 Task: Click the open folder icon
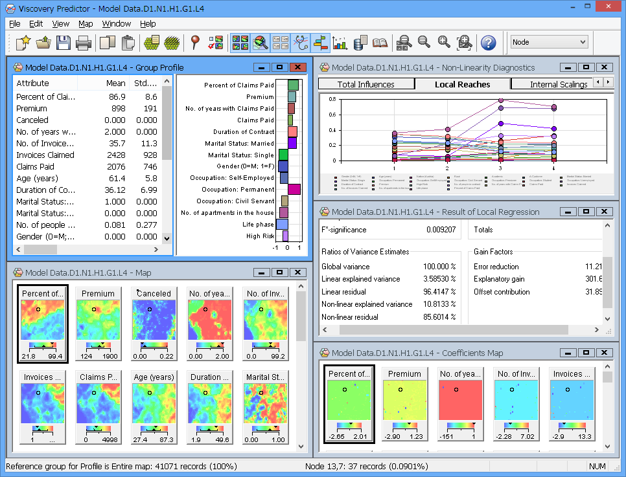click(43, 43)
